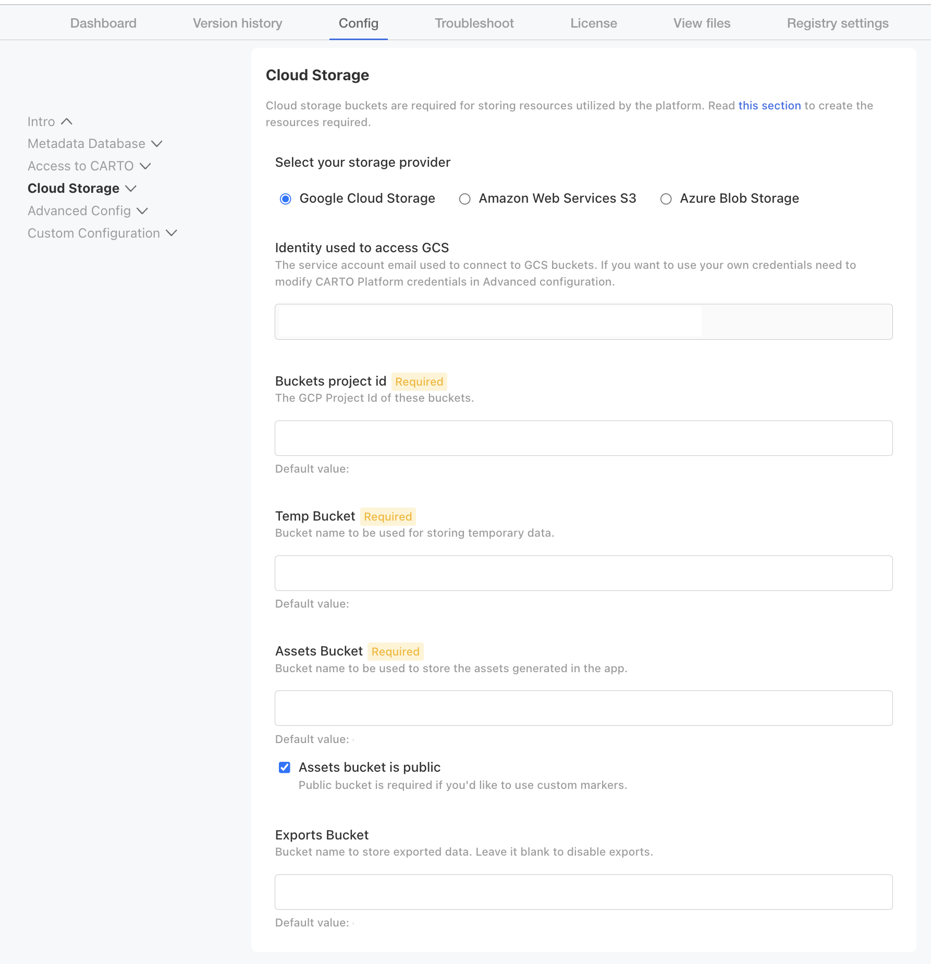Open the License tab
Viewport: 931px width, 964px height.
(593, 23)
